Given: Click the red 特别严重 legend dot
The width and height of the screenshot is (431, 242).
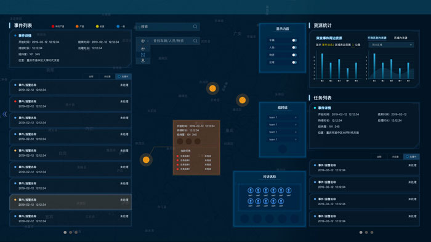Looking at the screenshot, I should [53, 26].
